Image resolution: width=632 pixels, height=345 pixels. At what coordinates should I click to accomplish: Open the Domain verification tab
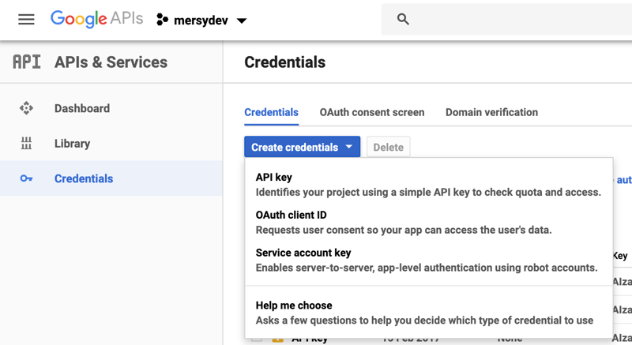click(x=491, y=112)
